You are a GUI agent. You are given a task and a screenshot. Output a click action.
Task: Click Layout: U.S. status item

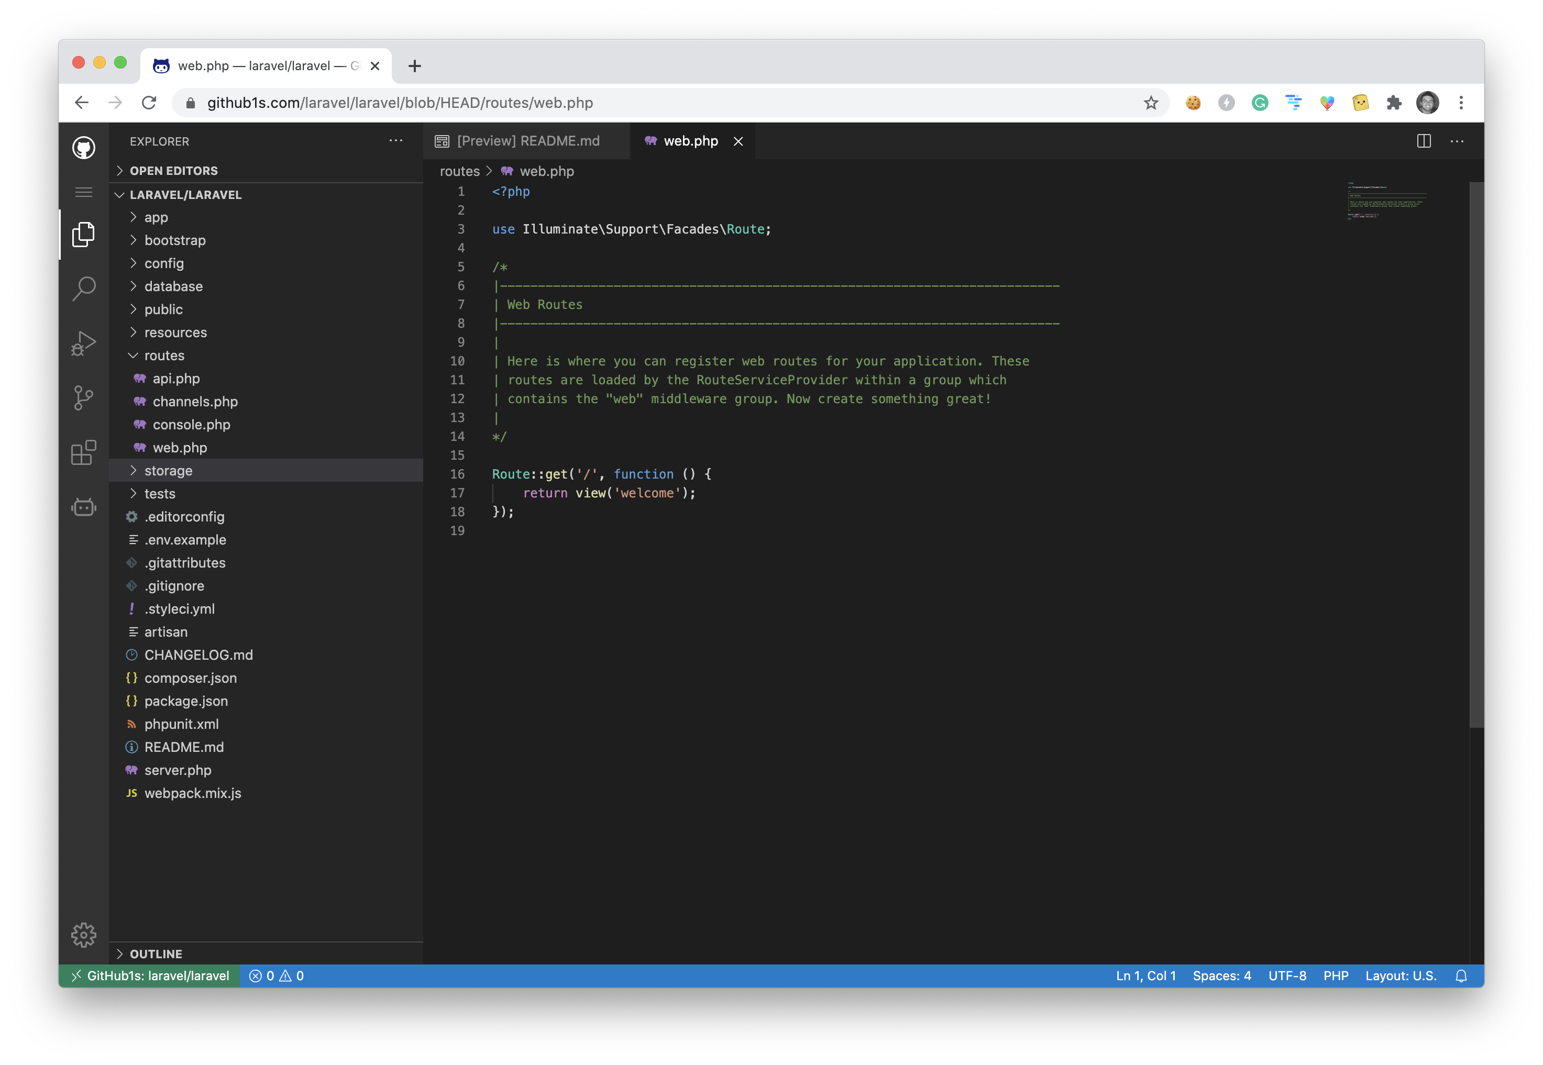[1400, 975]
